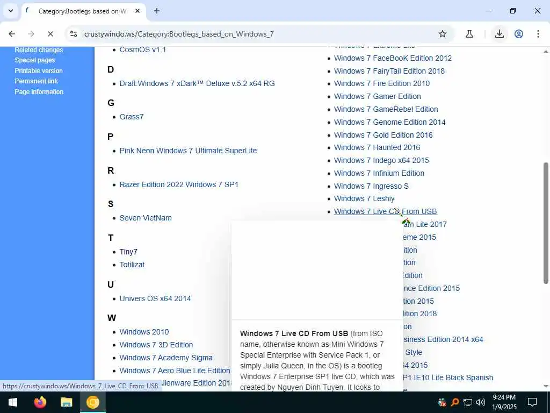The width and height of the screenshot is (550, 413).
Task: Open the Chrome taskbar button
Action: 92,402
